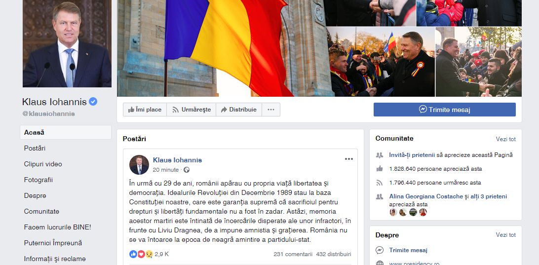Click the post author profile thumbnail
The height and width of the screenshot is (265, 539).
pos(139,165)
